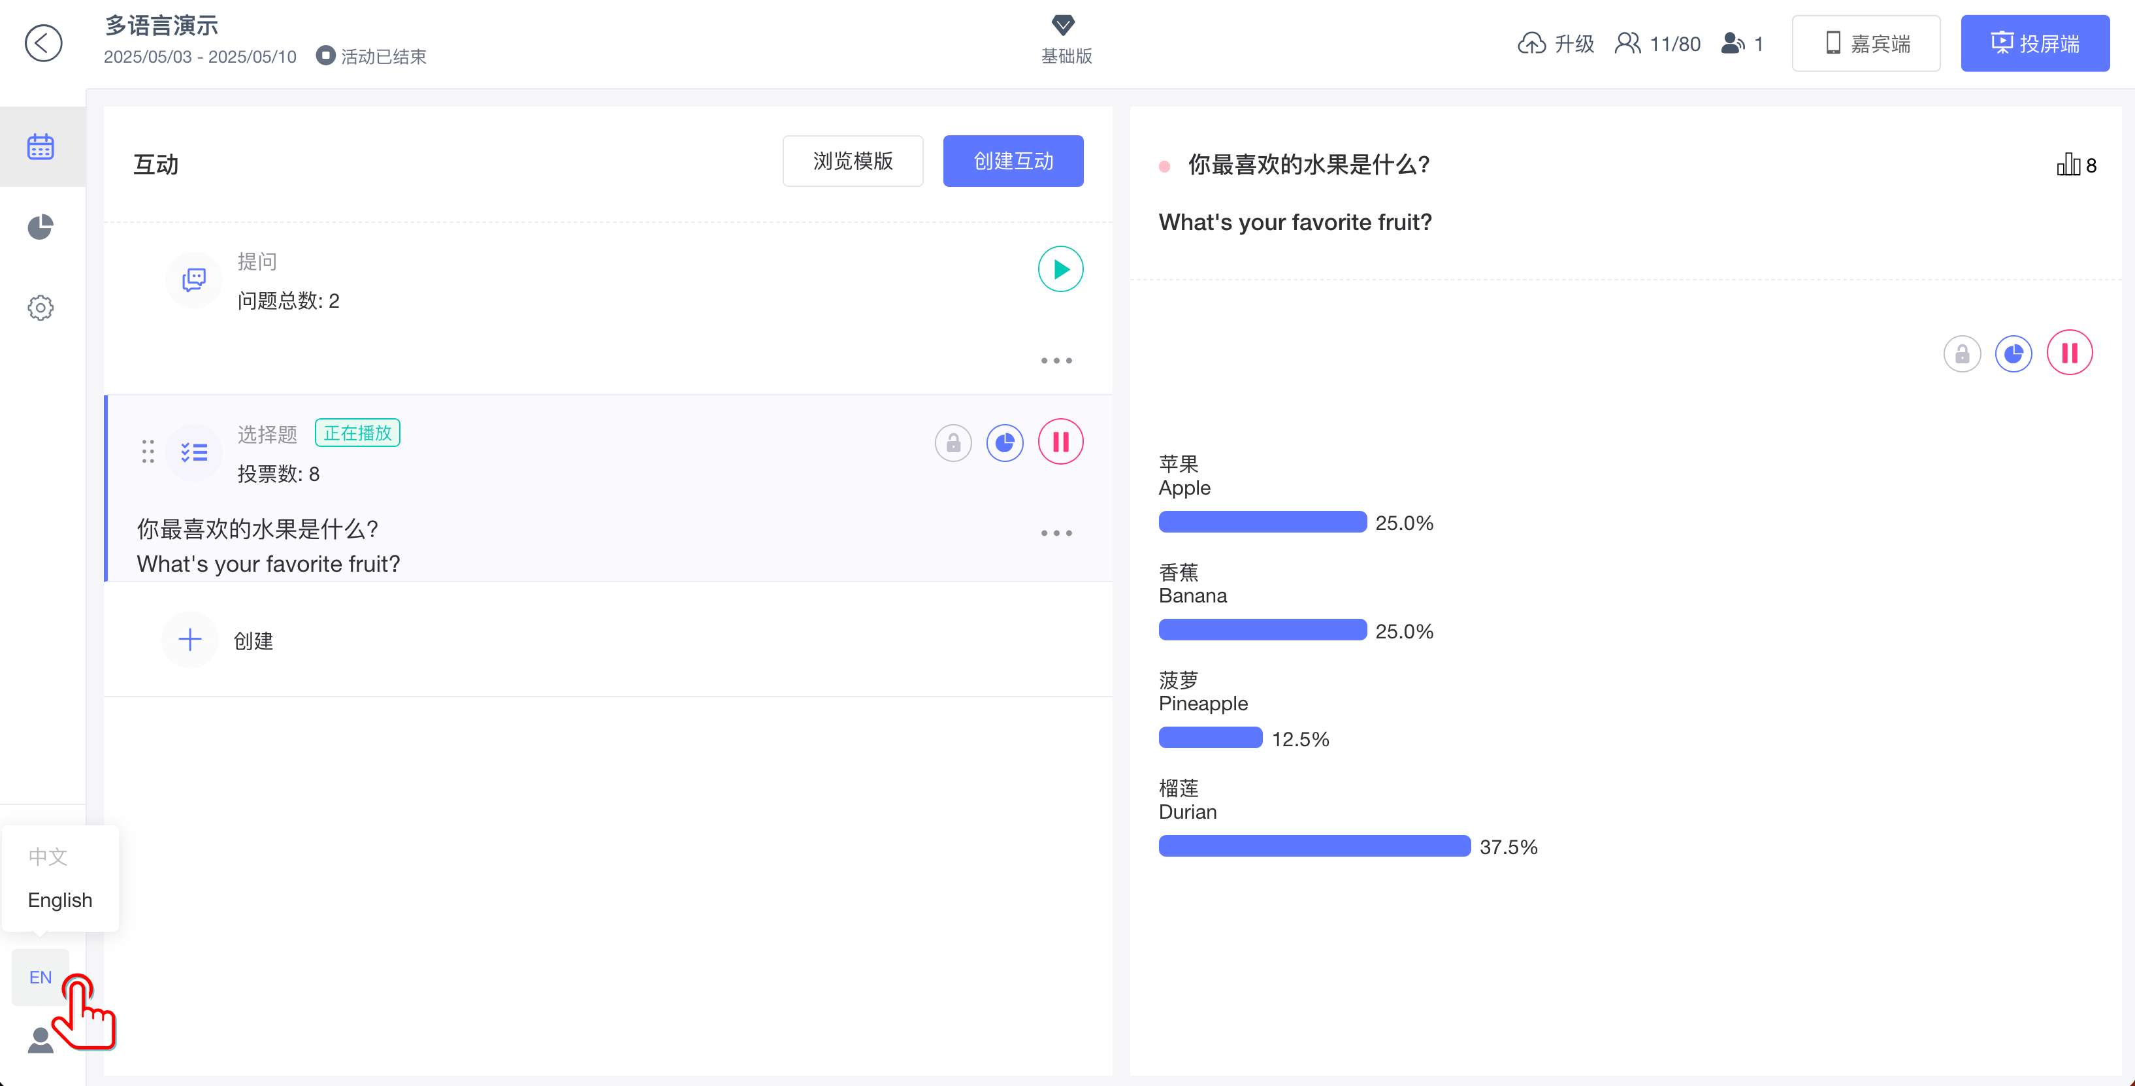Click the 11/80 participants counter
The image size is (2135, 1086).
coord(1657,43)
